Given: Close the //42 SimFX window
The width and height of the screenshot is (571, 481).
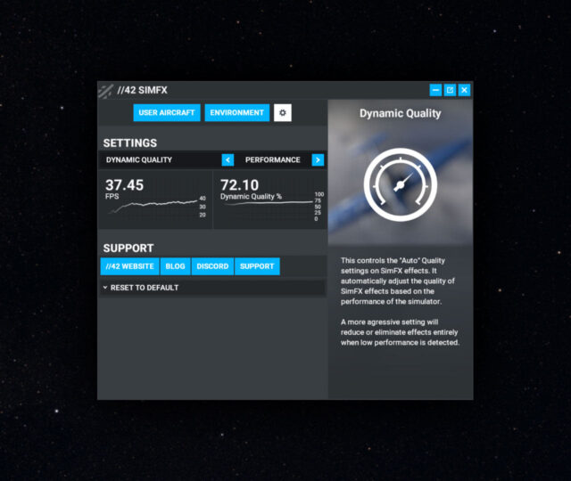Looking at the screenshot, I should click(464, 90).
